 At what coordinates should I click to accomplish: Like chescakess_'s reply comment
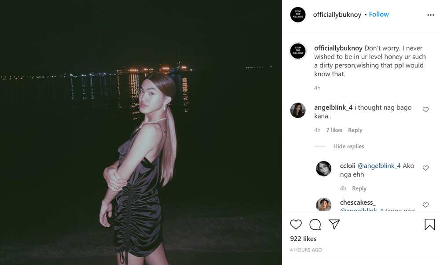coord(425,205)
